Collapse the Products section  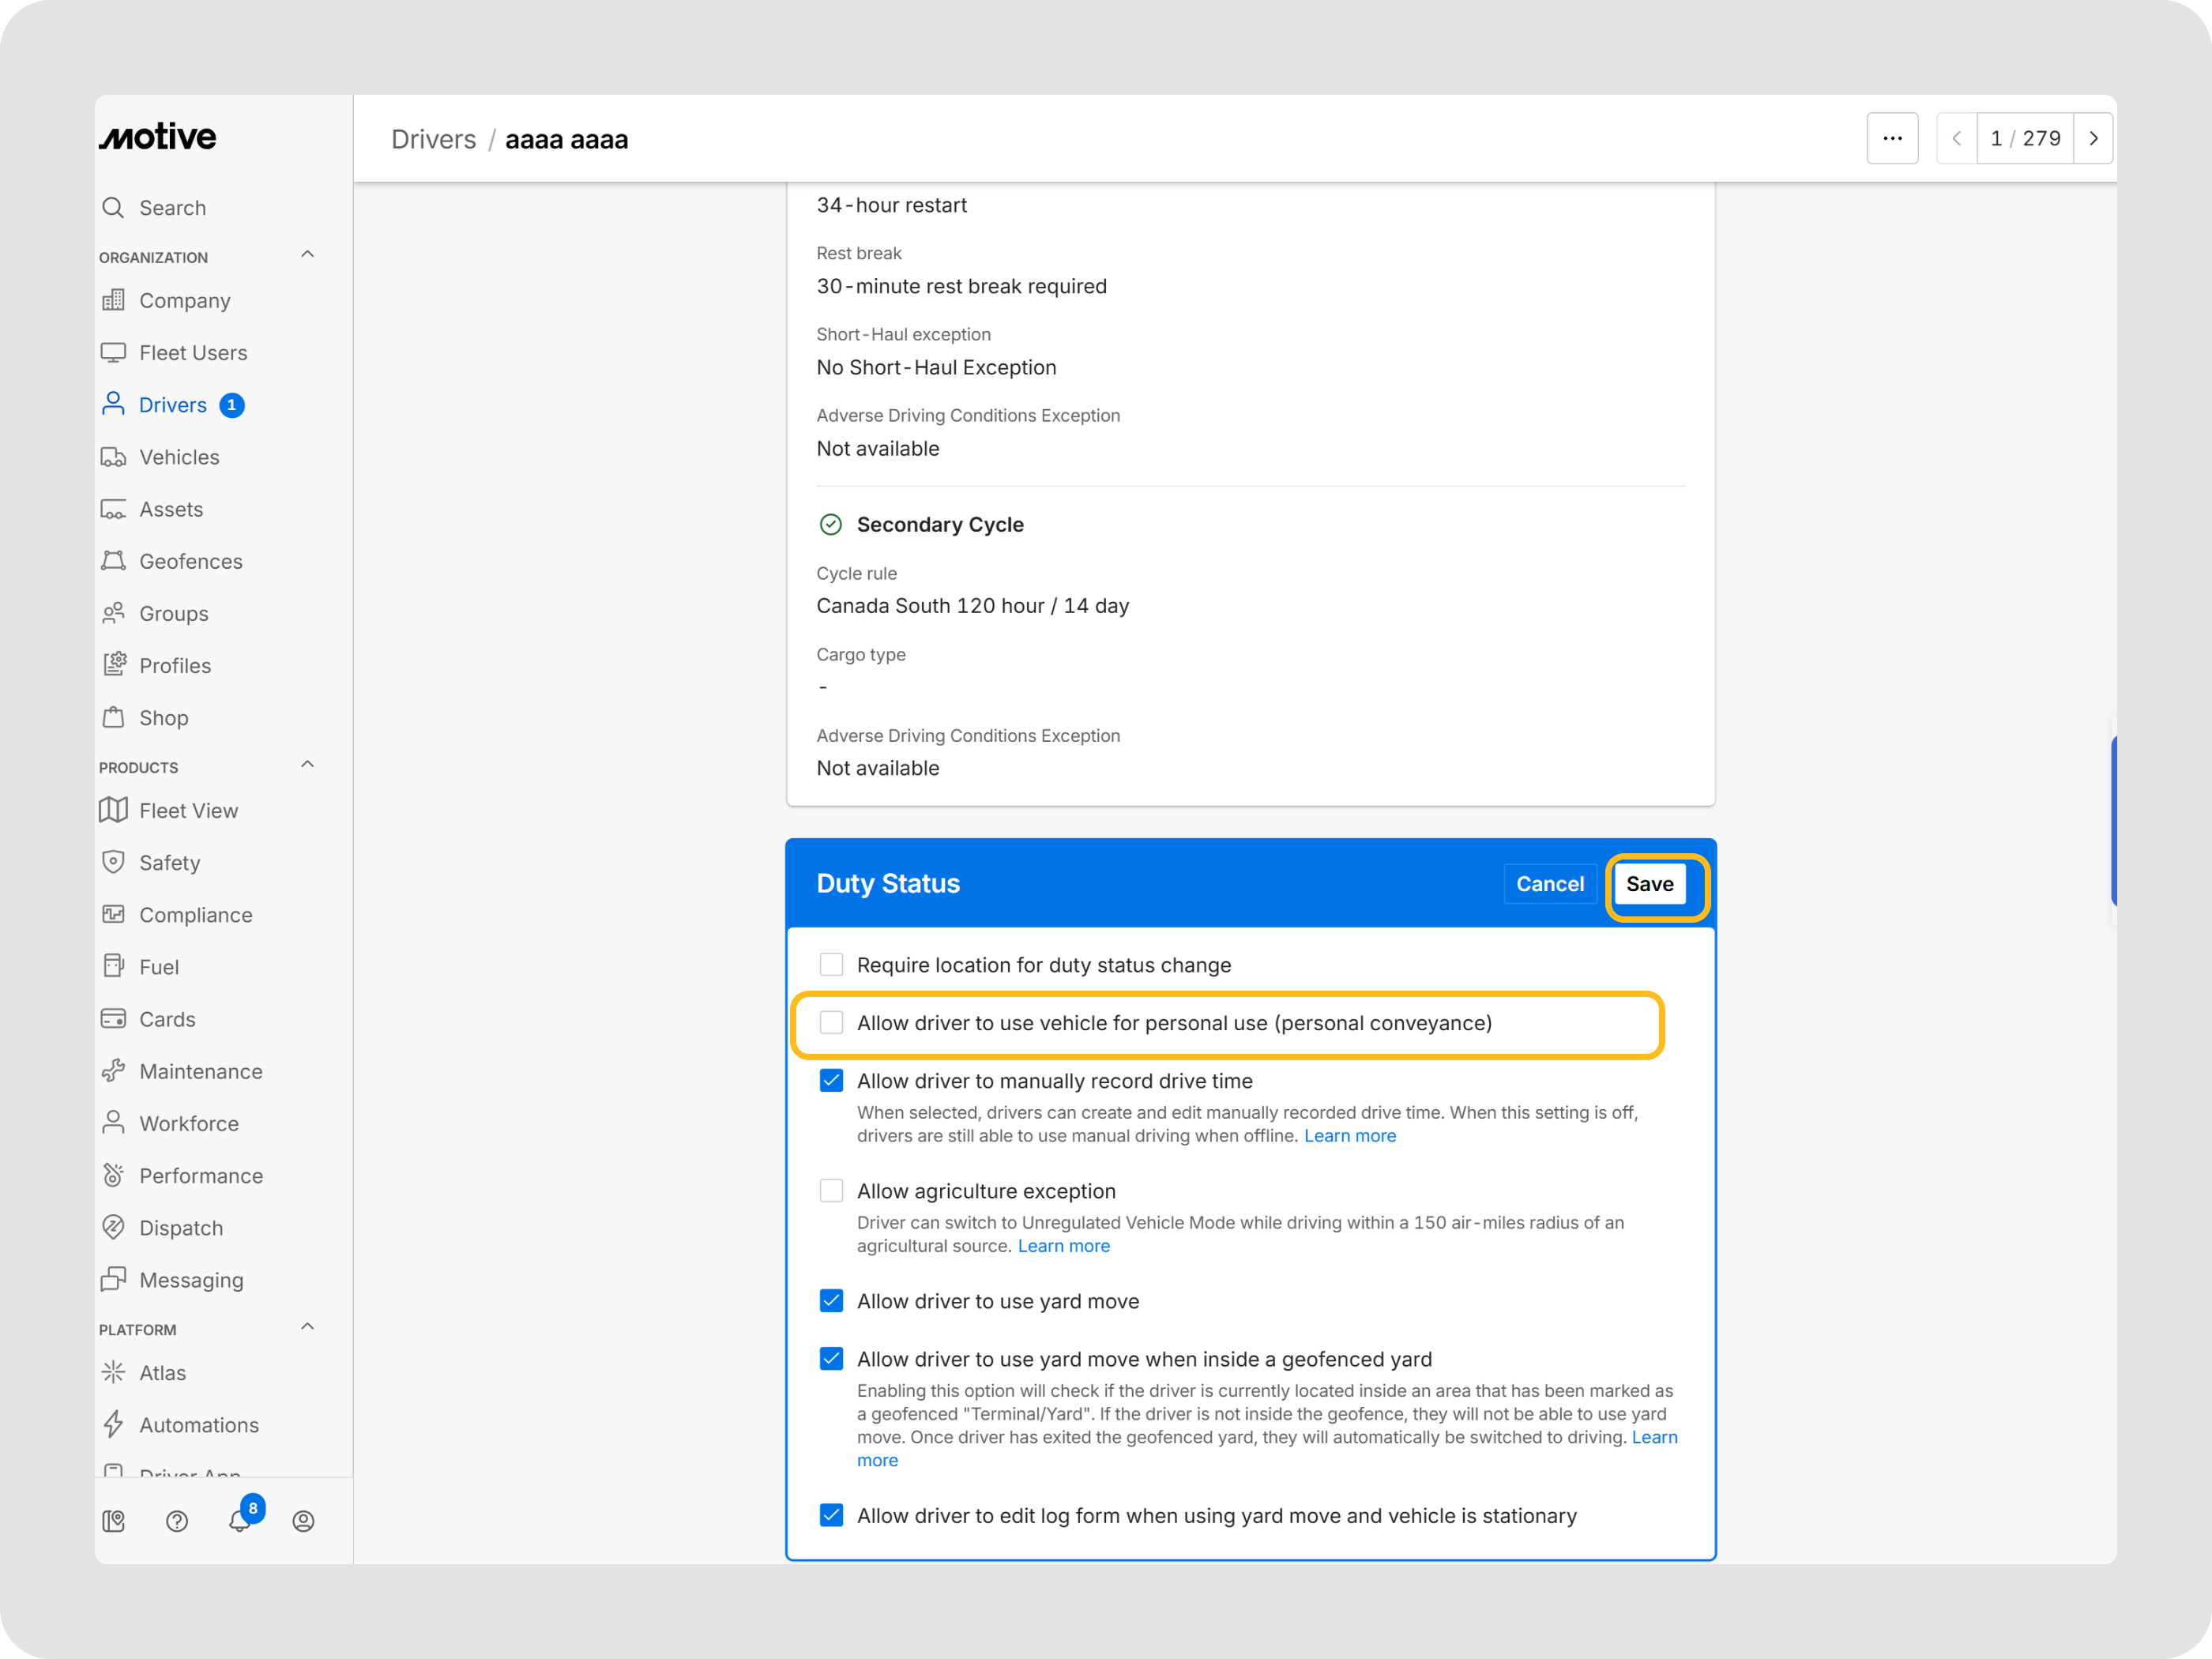308,765
